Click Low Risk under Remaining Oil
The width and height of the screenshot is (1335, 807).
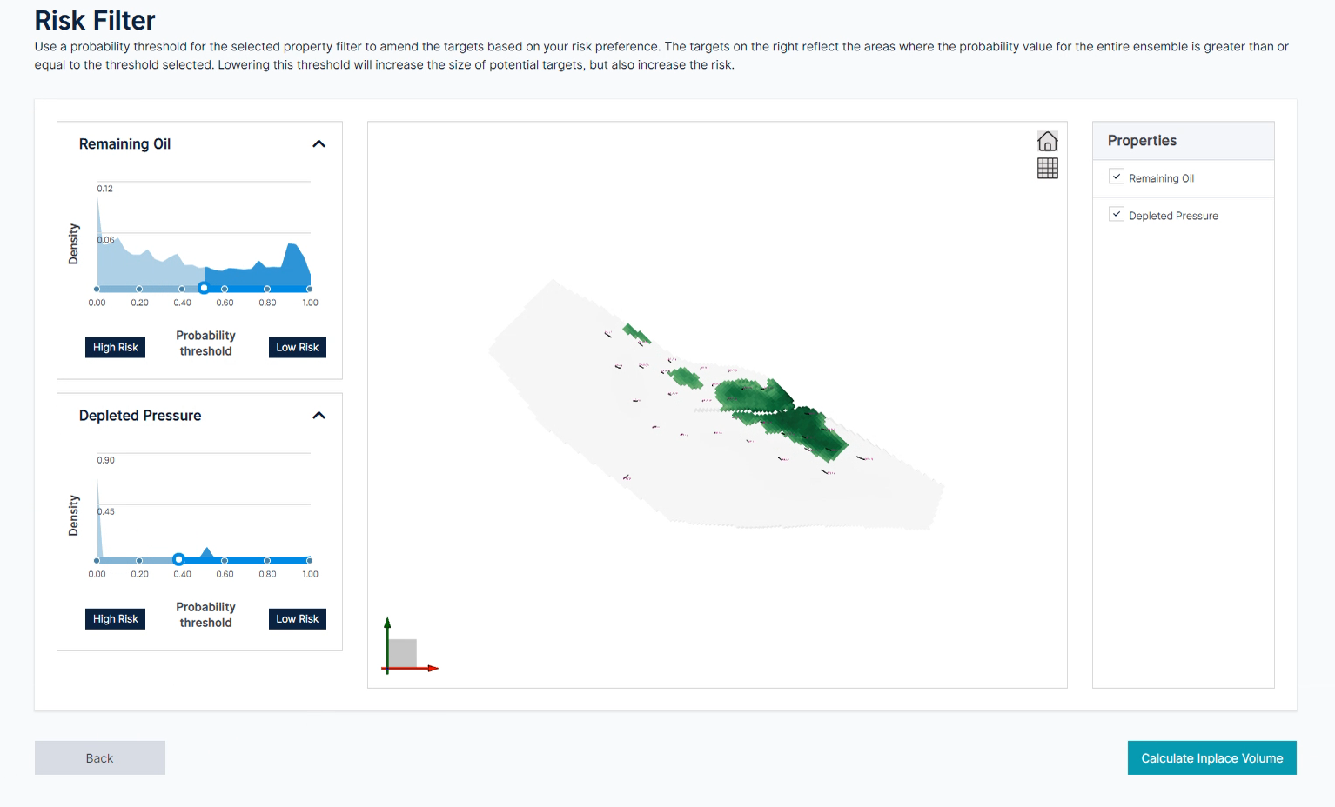tap(297, 347)
